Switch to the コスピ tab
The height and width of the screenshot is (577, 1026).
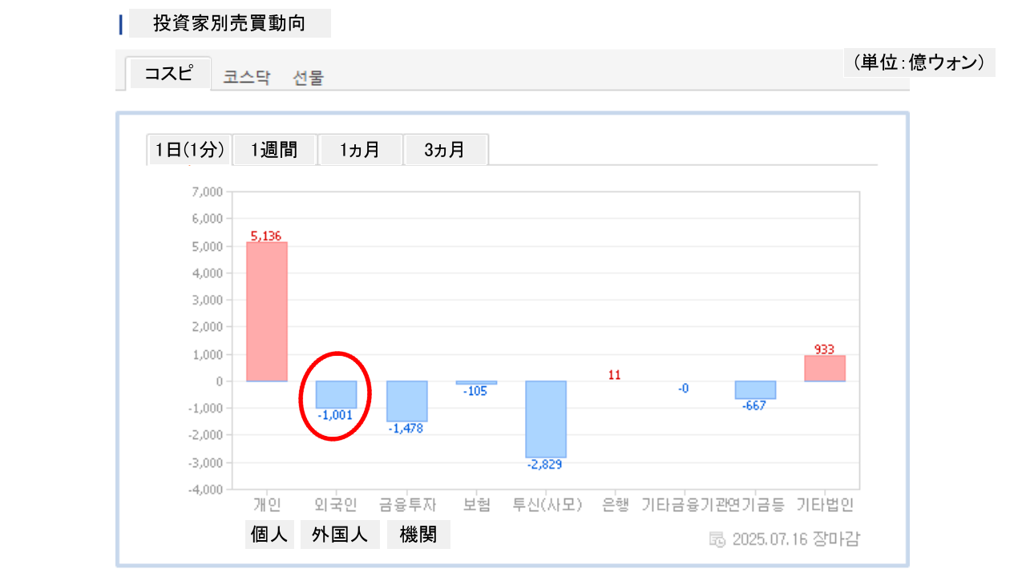(x=168, y=74)
